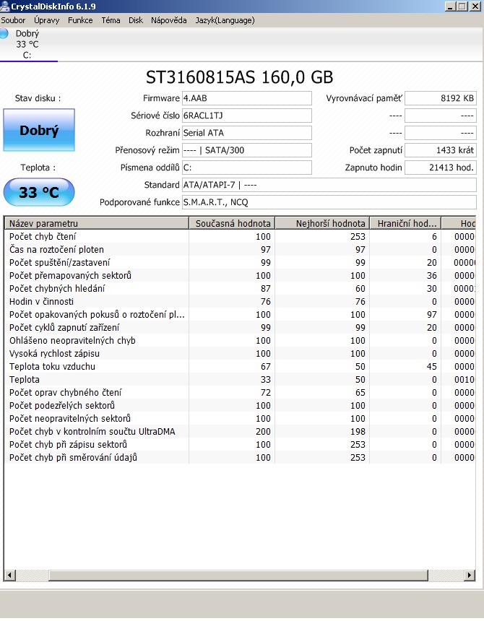Screen dimensions: 484x621
Task: Select the Čas na roztočení ploten row
Action: pos(240,250)
